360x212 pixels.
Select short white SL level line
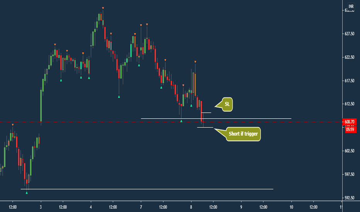(x=206, y=113)
